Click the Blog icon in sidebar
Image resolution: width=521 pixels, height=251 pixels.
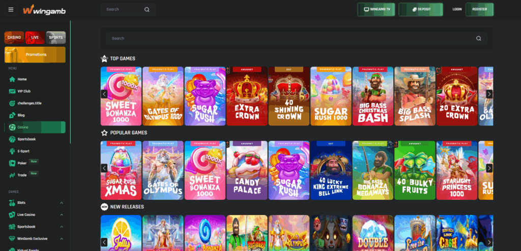12,115
